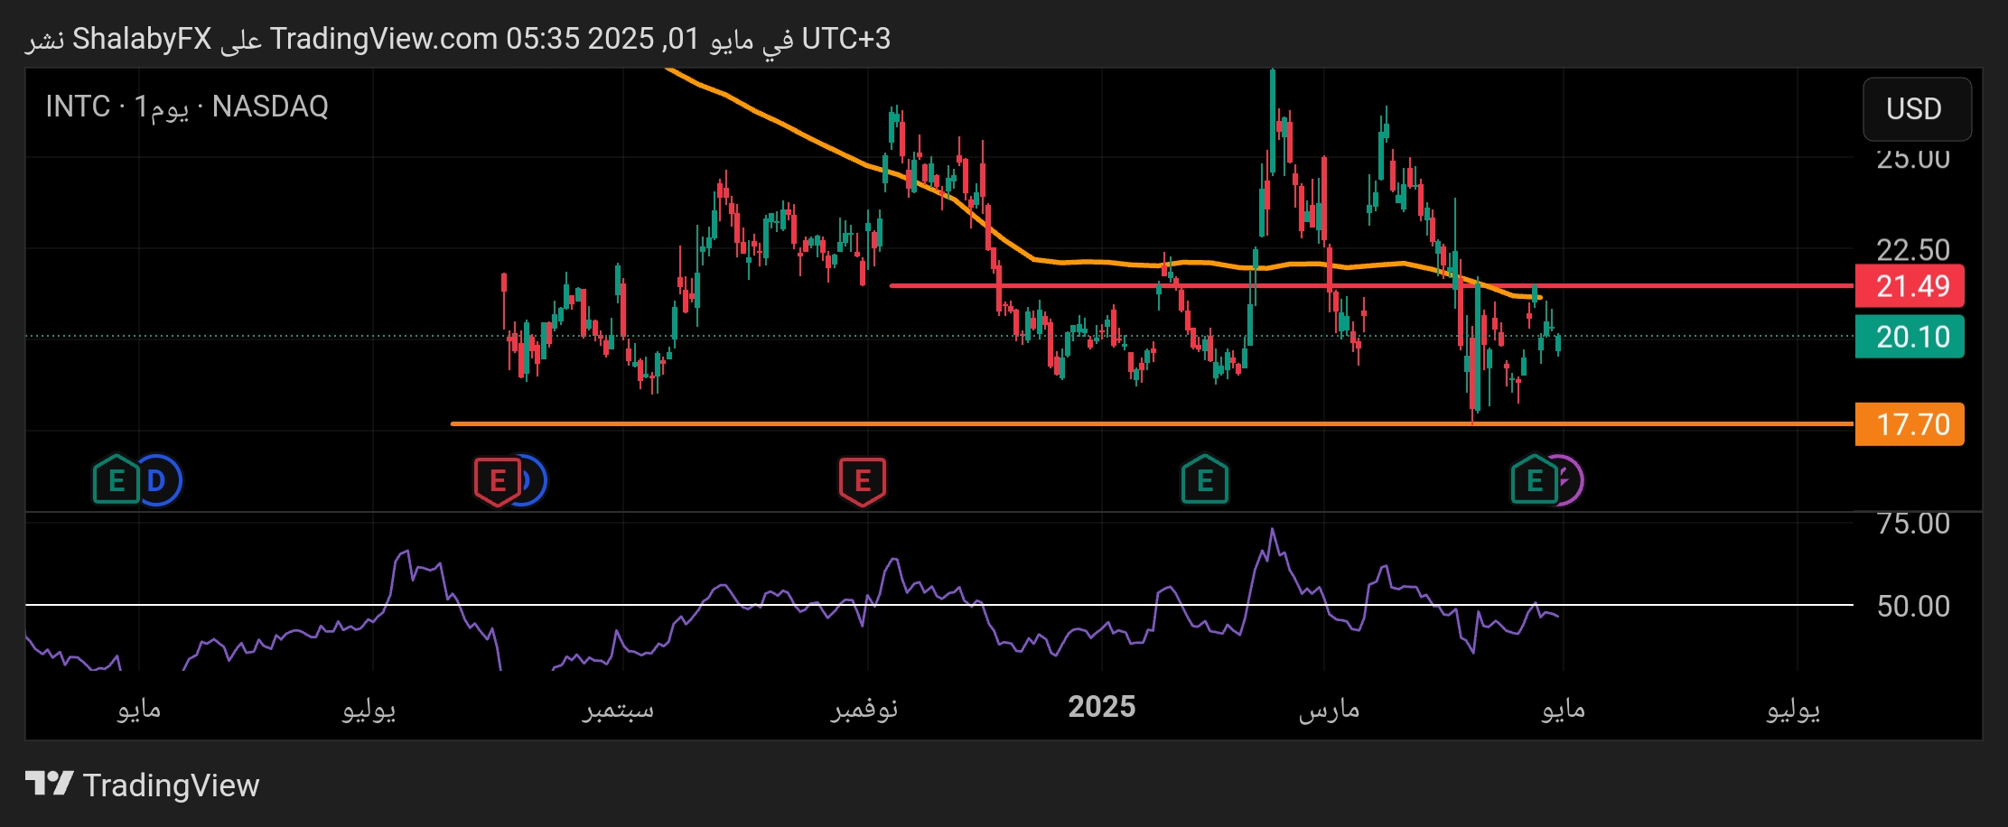Open the USD currency selector
2008x827 pixels.
coord(1917,108)
